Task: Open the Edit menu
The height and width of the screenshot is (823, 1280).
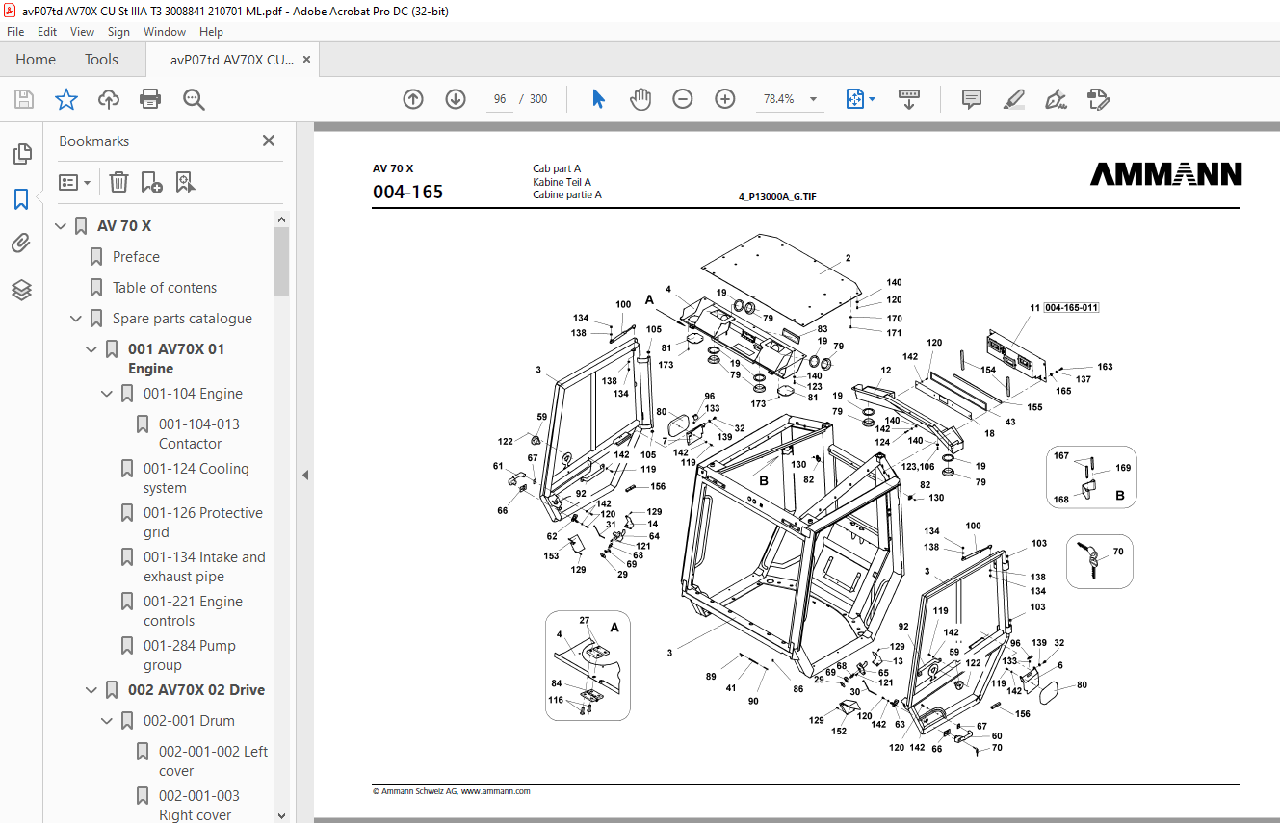Action: pos(47,32)
